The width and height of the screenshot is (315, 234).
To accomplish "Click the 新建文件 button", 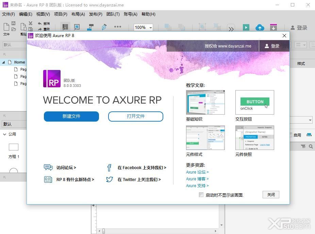I will pos(71,116).
